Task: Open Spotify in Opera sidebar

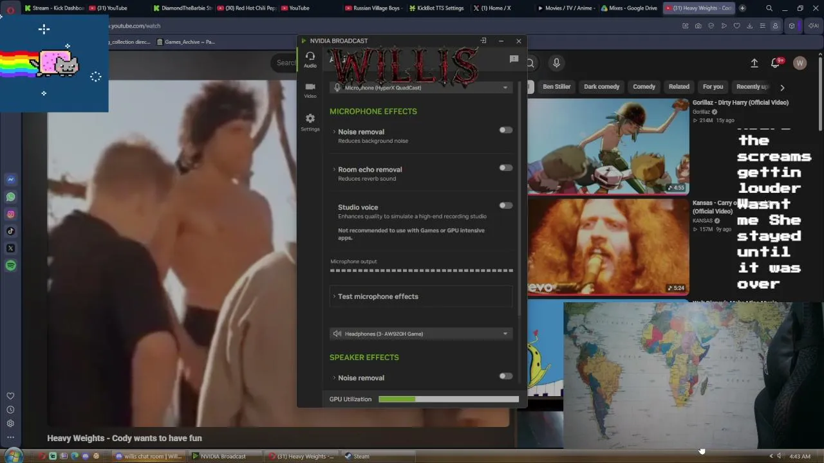Action: 10,266
